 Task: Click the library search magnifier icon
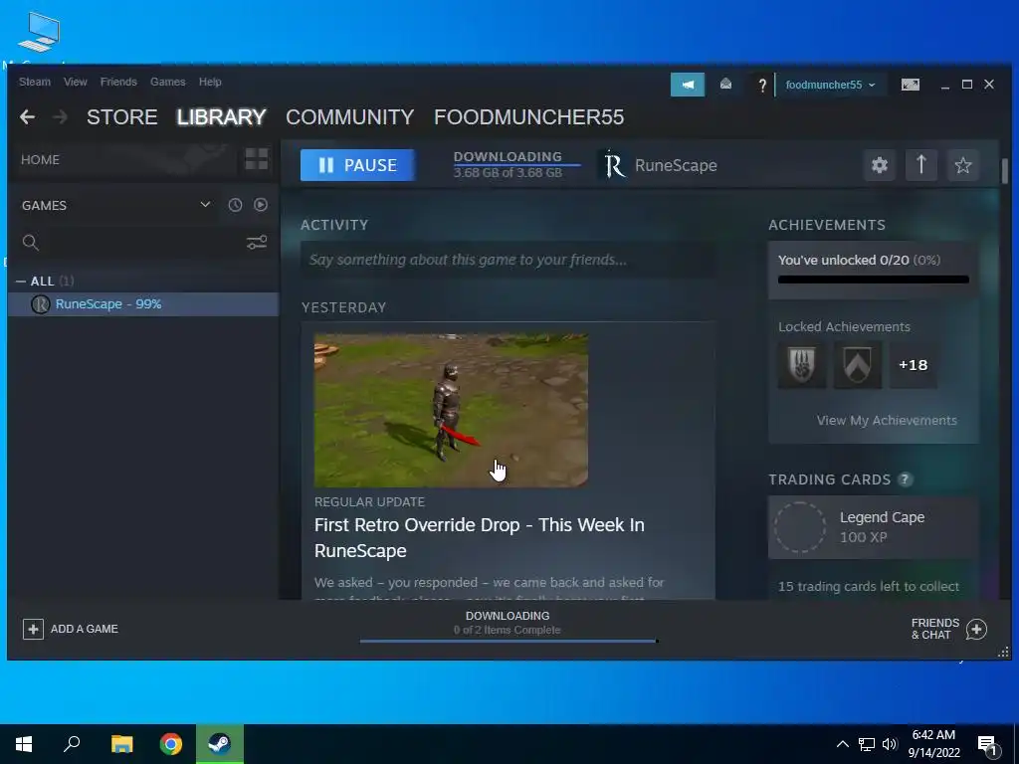[31, 243]
